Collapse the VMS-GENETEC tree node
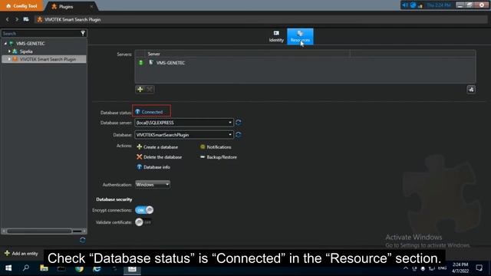The height and width of the screenshot is (276, 491). (5, 43)
